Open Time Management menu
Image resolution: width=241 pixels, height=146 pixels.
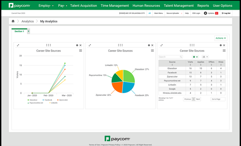coord(115,6)
